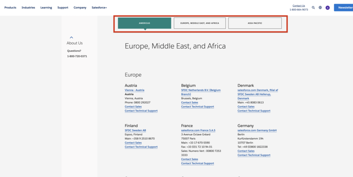This screenshot has width=353, height=177.
Task: Collapse the chevron above About Us
Action: point(72,38)
